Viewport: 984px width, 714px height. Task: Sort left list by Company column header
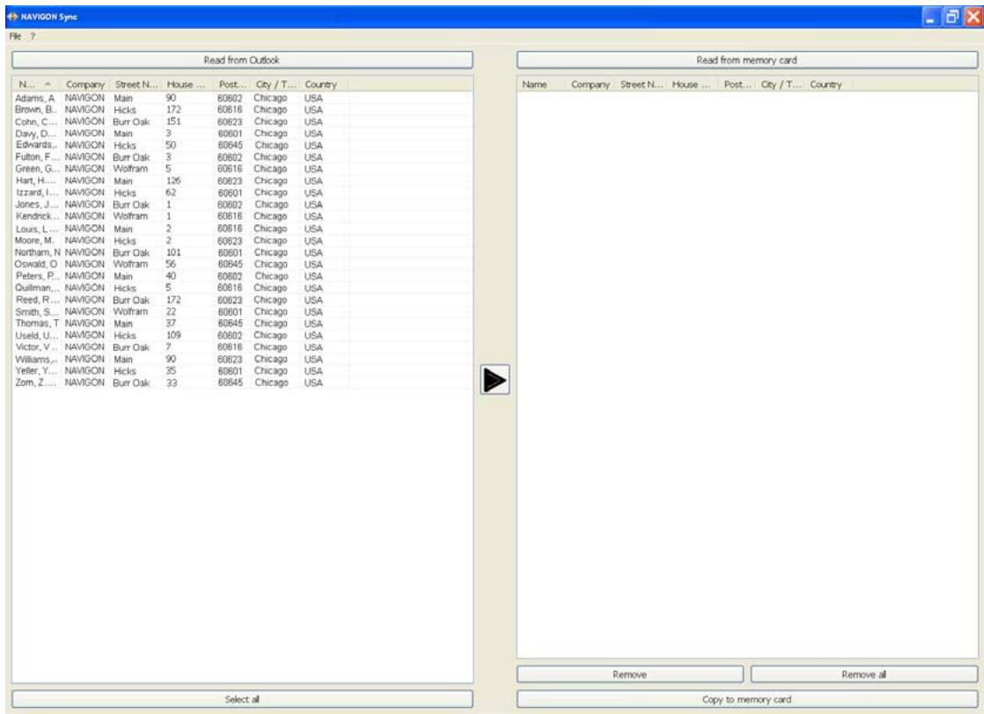tap(85, 84)
